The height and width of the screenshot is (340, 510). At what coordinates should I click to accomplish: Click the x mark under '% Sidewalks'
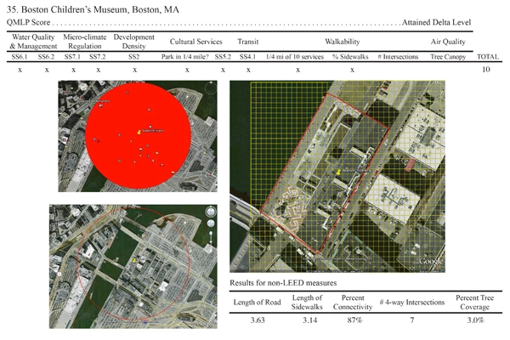tap(352, 70)
